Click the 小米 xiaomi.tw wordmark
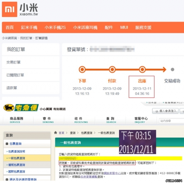The width and height of the screenshot is (184, 183). (29, 9)
